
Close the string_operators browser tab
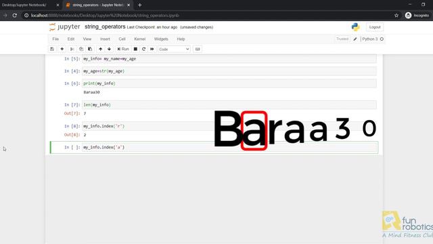pyautogui.click(x=129, y=5)
